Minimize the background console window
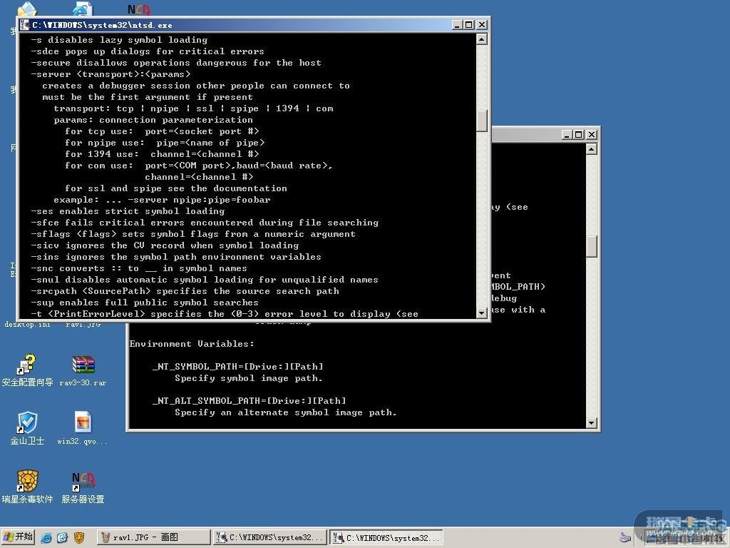Viewport: 730px width, 548px height. tap(567, 135)
